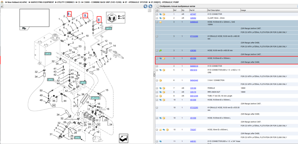The image size is (298, 144).
Task: Select callout number 14 in the diagram
Action: [114, 46]
